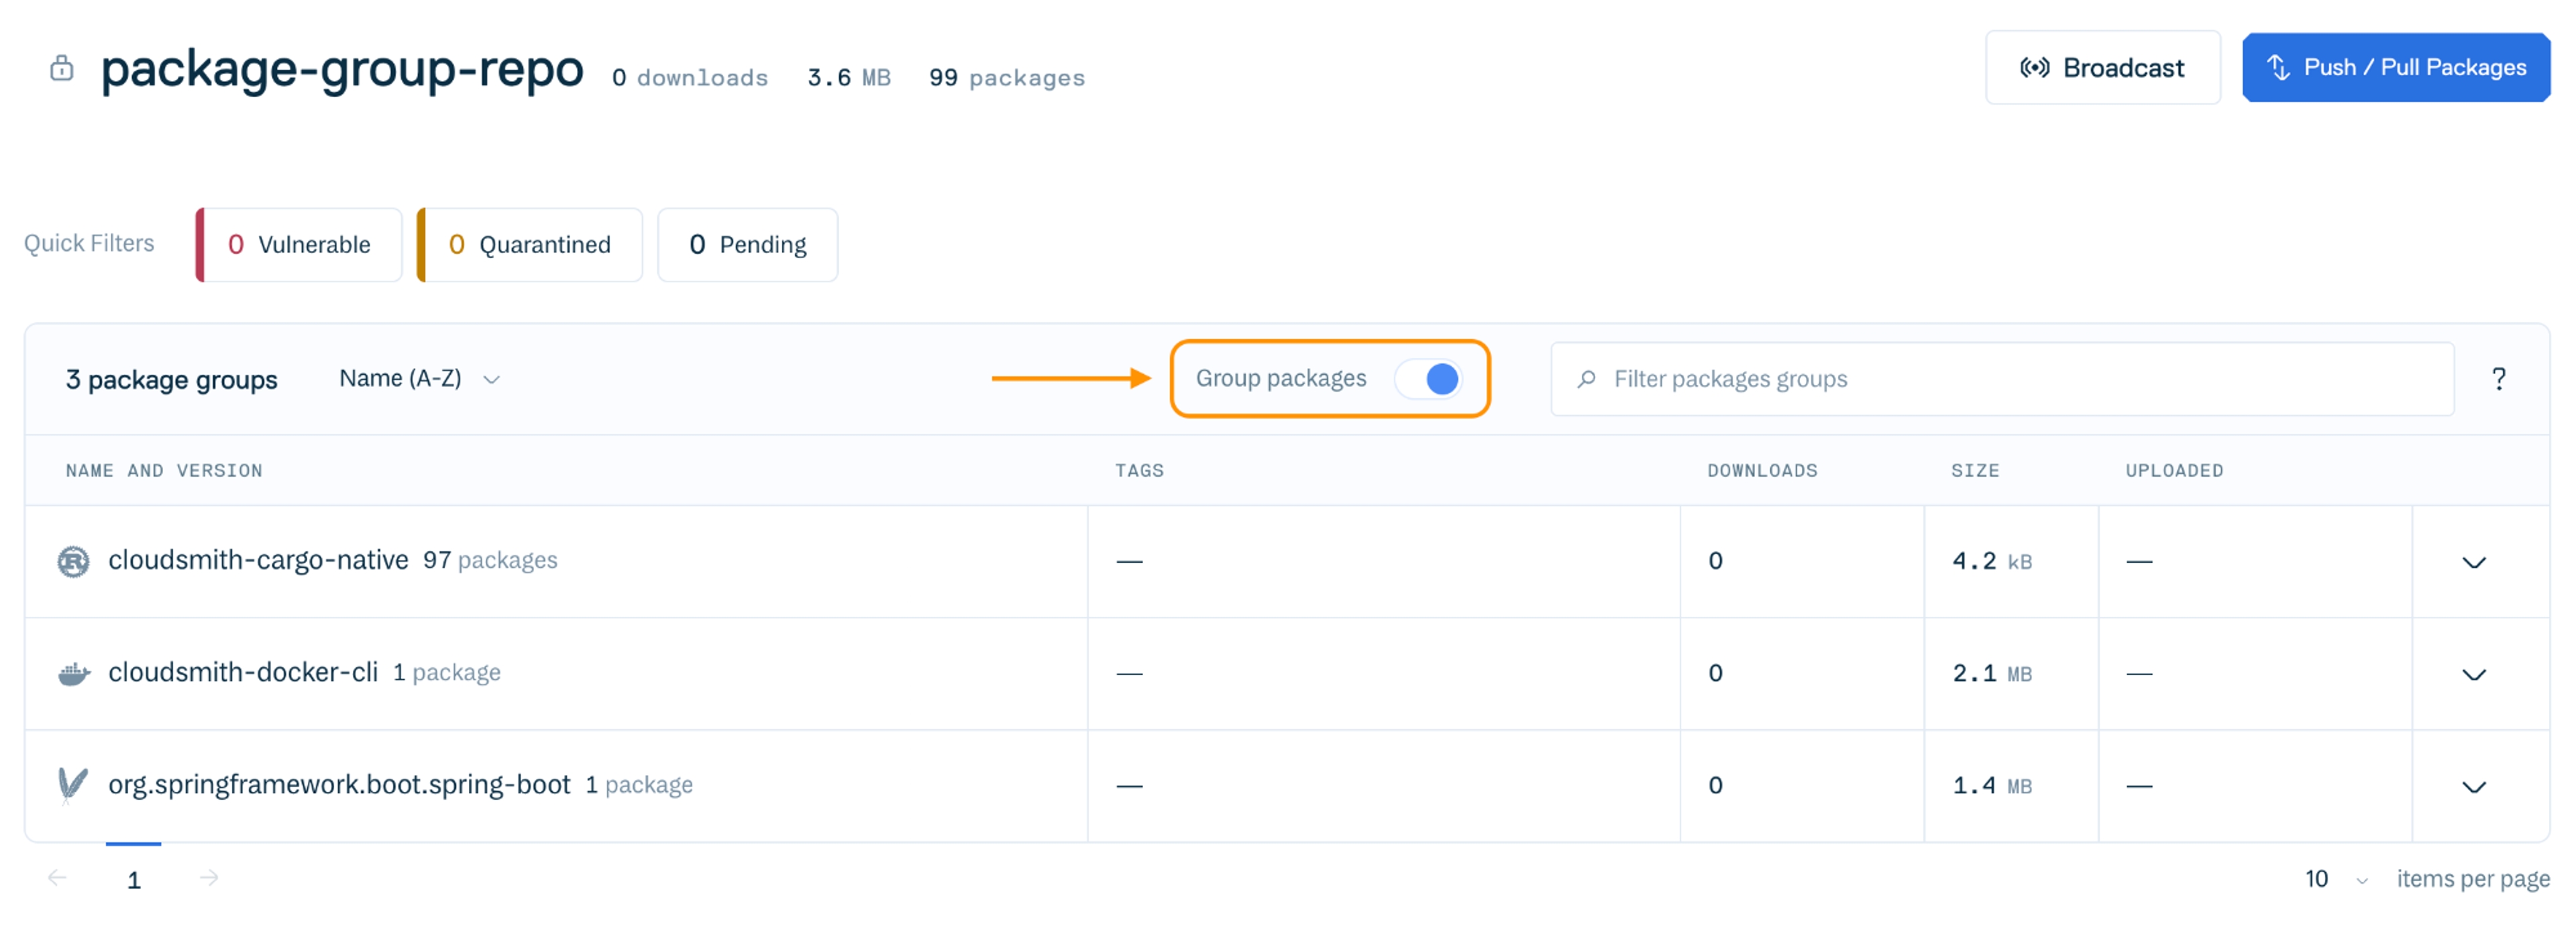This screenshot has width=2576, height=928.
Task: Click the Rust cargo package icon
Action: point(73,561)
